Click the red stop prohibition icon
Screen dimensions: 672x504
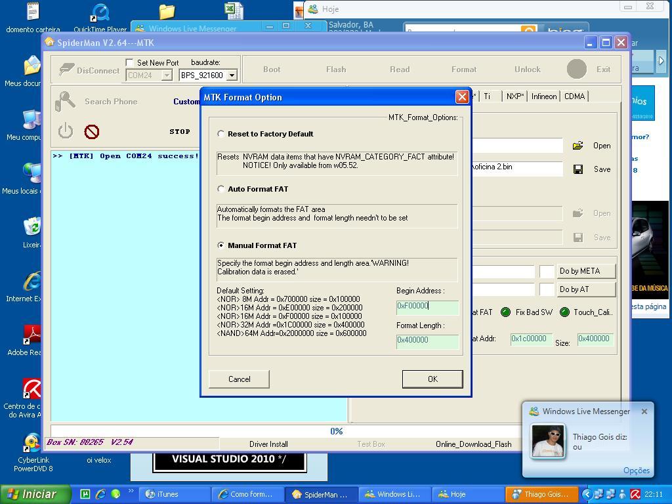pos(92,132)
